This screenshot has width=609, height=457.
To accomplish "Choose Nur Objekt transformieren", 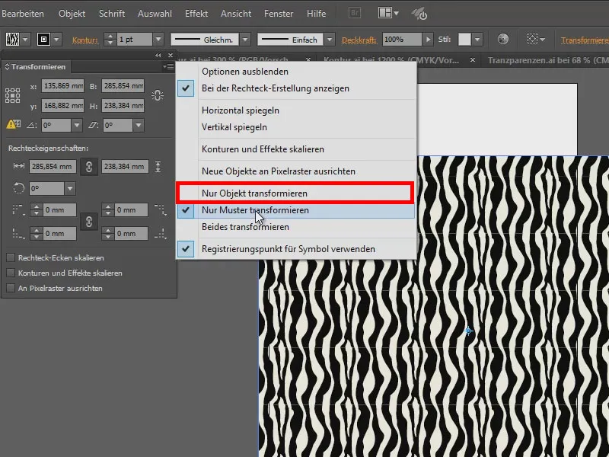I will pyautogui.click(x=295, y=193).
